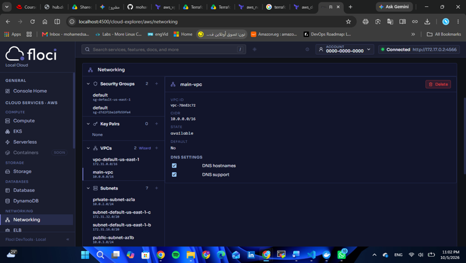Click the info icon near account

(x=307, y=49)
